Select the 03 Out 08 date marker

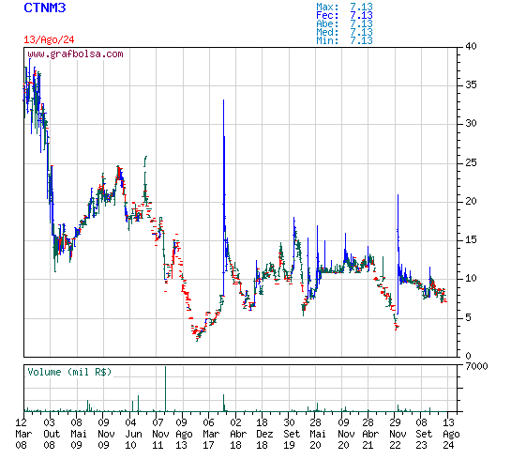pos(51,434)
